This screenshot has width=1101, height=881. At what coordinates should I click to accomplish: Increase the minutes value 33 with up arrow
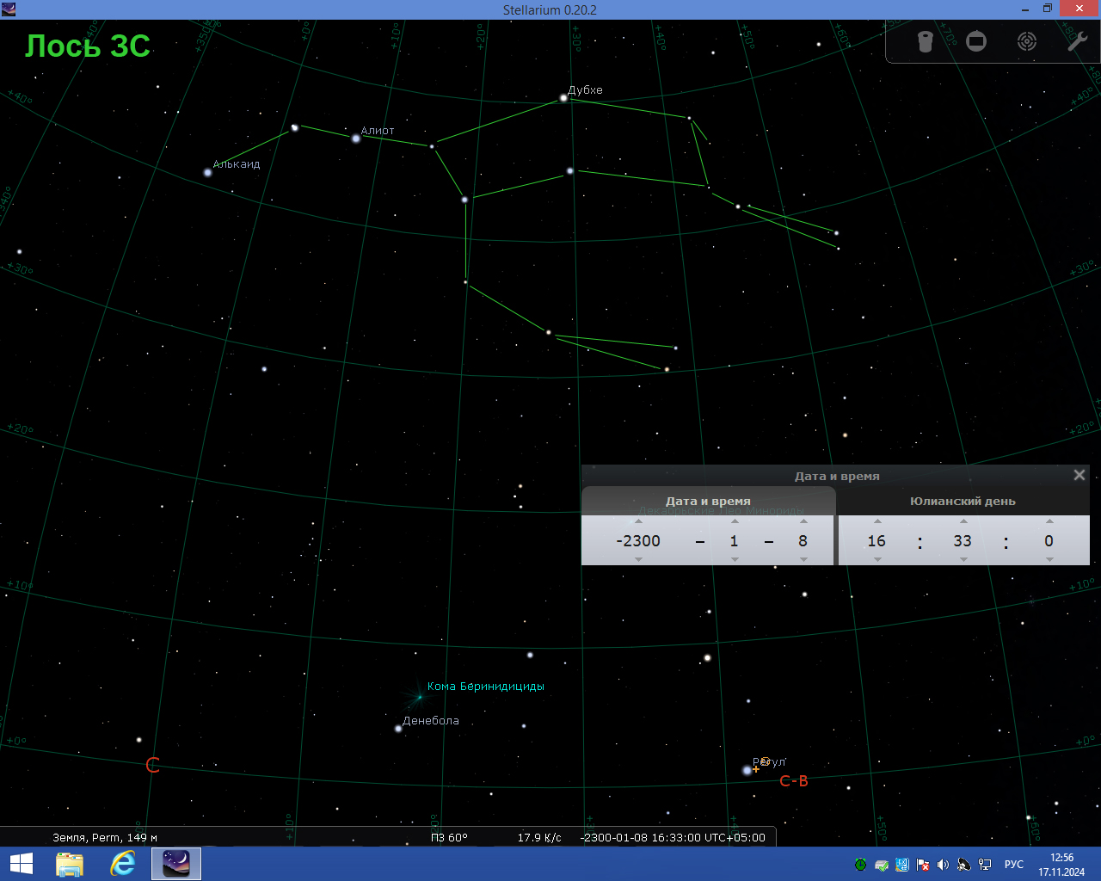click(x=963, y=521)
